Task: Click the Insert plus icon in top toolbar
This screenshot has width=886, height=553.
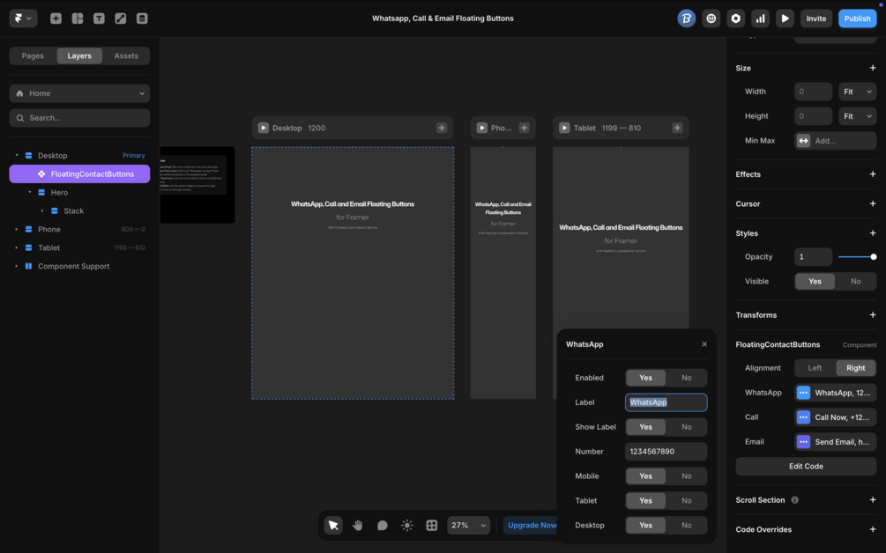Action: tap(56, 18)
